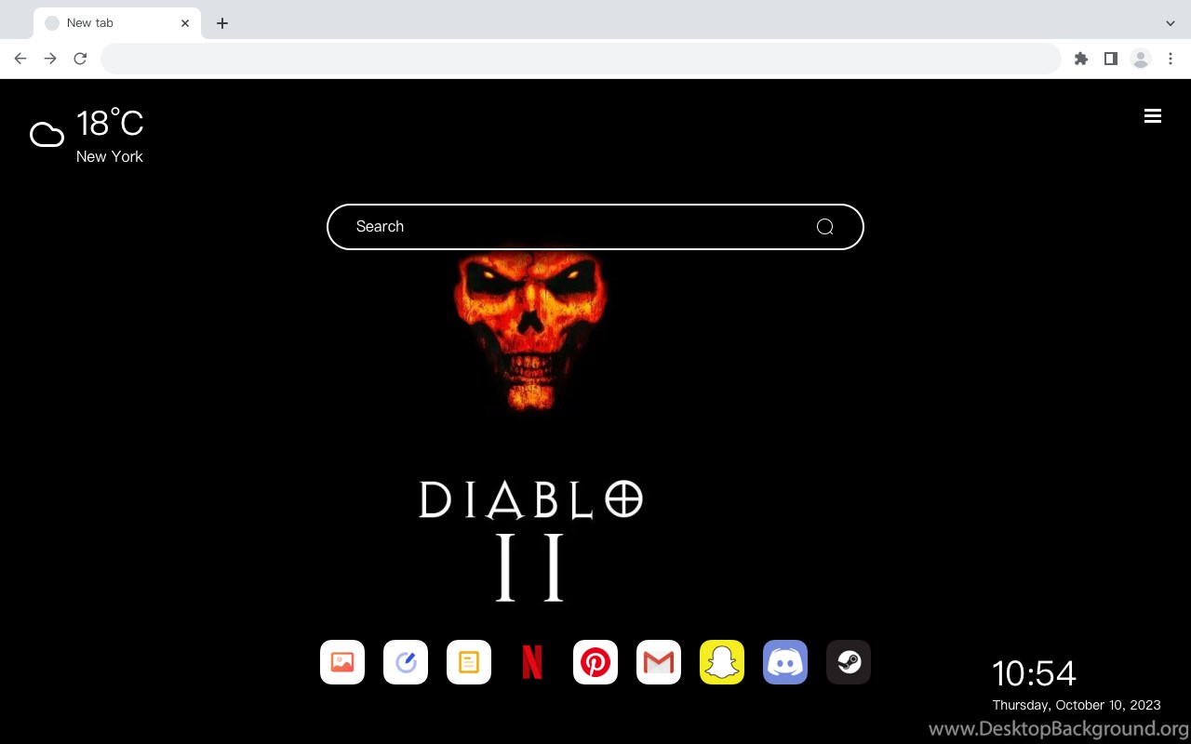1191x744 pixels.
Task: Click the Thursday, October 10, 2023 date
Action: [x=1077, y=705]
